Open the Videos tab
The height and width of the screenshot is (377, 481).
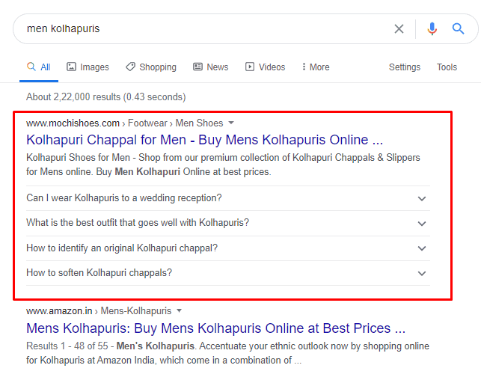pyautogui.click(x=265, y=67)
